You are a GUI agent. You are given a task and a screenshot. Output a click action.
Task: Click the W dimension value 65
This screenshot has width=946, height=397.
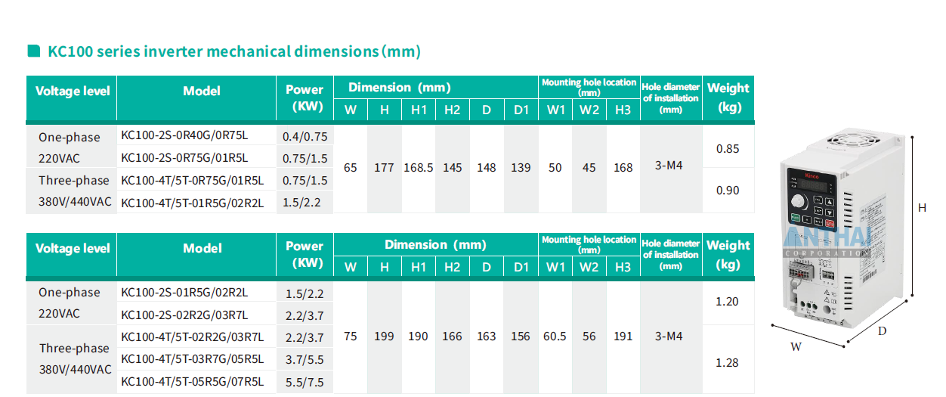351,168
